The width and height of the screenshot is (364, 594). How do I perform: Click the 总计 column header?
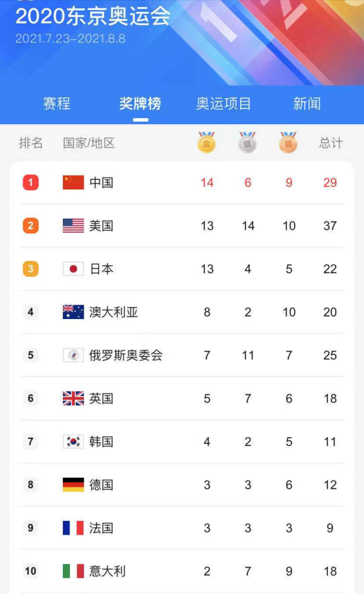pyautogui.click(x=331, y=143)
